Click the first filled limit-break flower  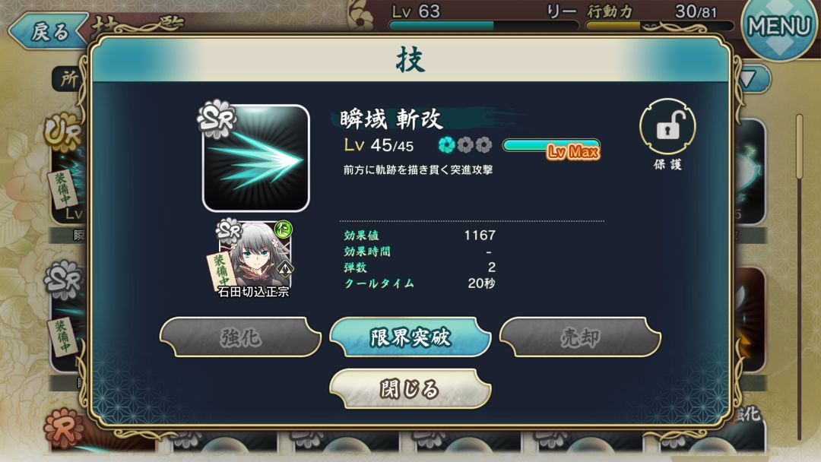pos(447,144)
